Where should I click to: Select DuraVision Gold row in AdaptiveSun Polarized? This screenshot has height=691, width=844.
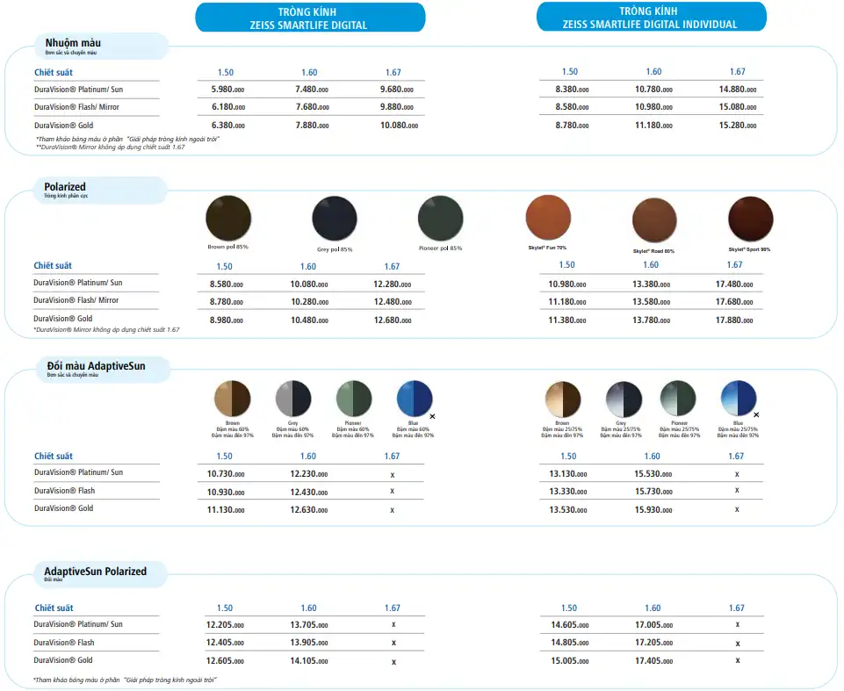[x=63, y=660]
